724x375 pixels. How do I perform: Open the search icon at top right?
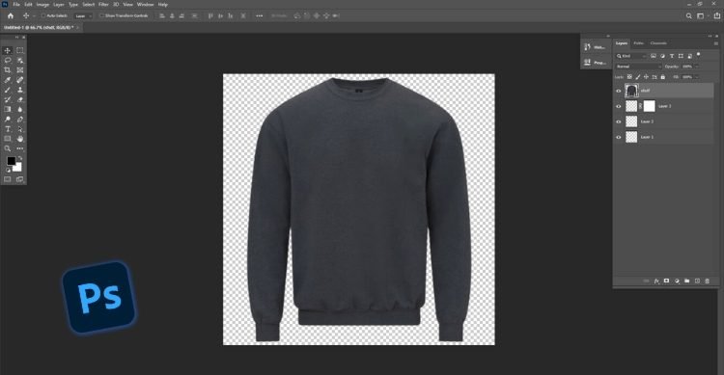click(x=688, y=15)
